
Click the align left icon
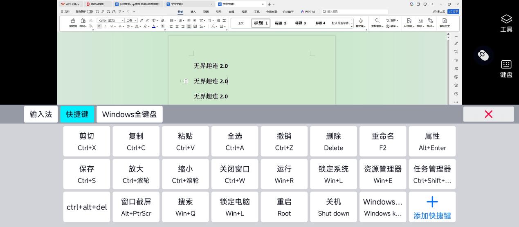click(x=171, y=26)
